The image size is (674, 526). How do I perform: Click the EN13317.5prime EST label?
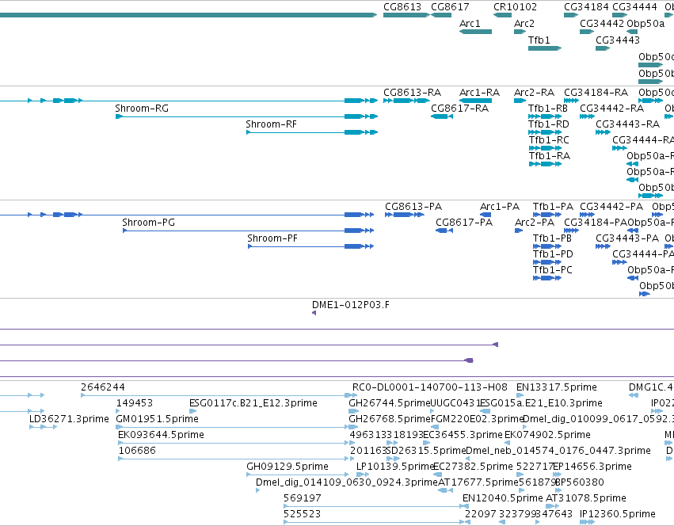[x=556, y=387]
